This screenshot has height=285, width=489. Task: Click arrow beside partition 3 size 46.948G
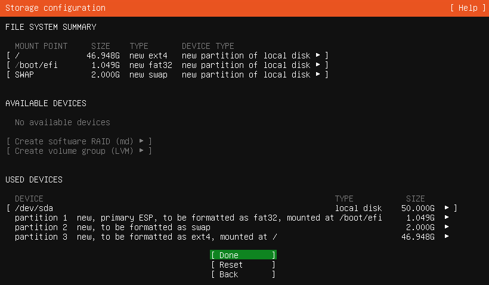pyautogui.click(x=447, y=237)
